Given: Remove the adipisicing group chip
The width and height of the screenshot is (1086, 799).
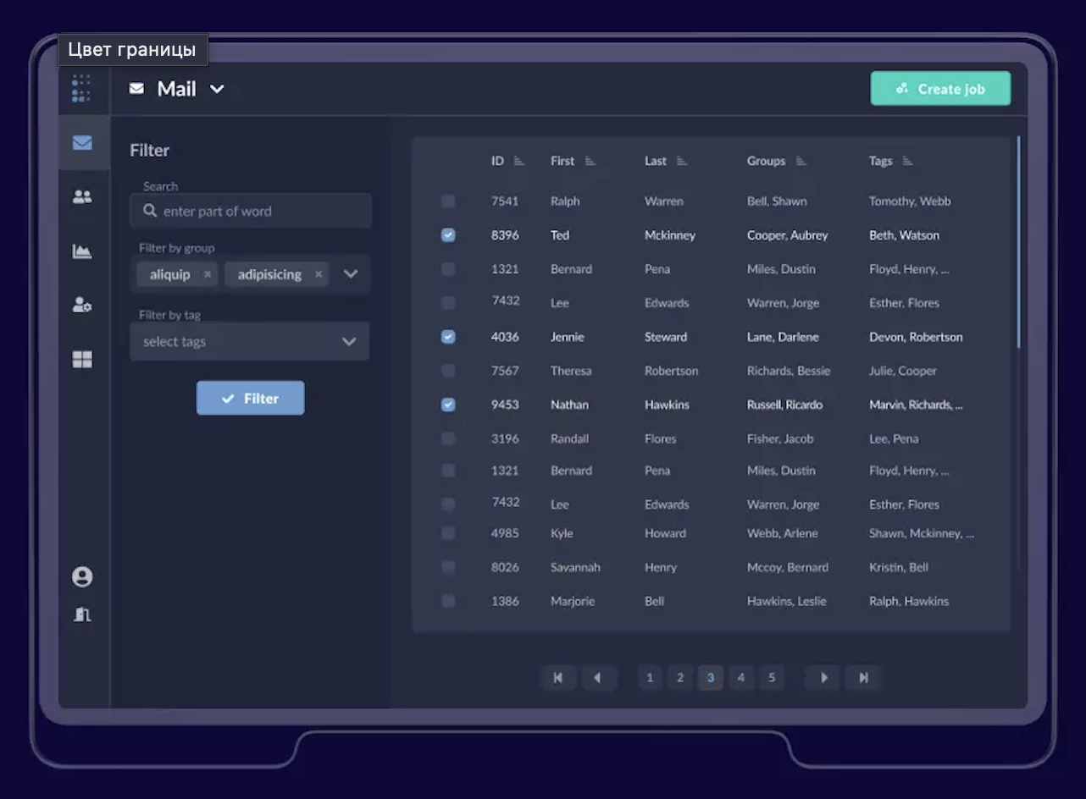Looking at the screenshot, I should click(x=319, y=274).
